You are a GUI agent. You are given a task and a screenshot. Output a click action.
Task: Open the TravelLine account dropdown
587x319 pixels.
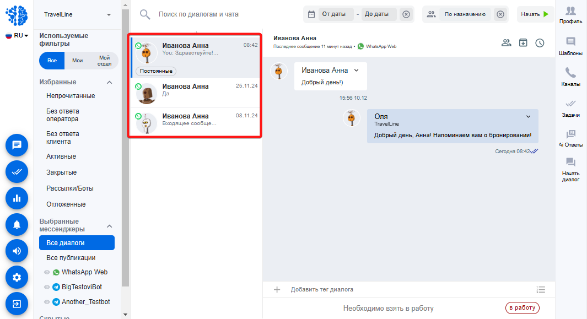[78, 15]
